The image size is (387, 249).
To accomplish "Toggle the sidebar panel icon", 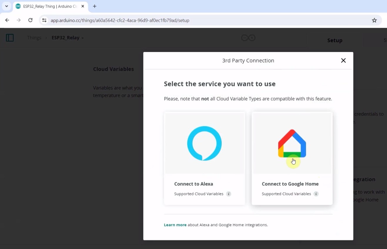I will click(10, 38).
